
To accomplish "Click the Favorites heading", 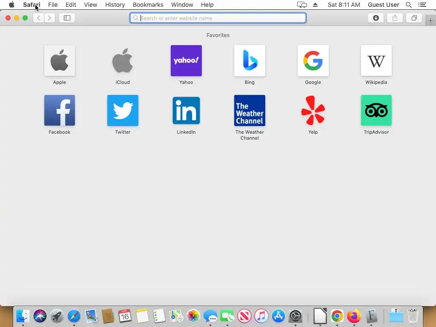I will pyautogui.click(x=218, y=35).
